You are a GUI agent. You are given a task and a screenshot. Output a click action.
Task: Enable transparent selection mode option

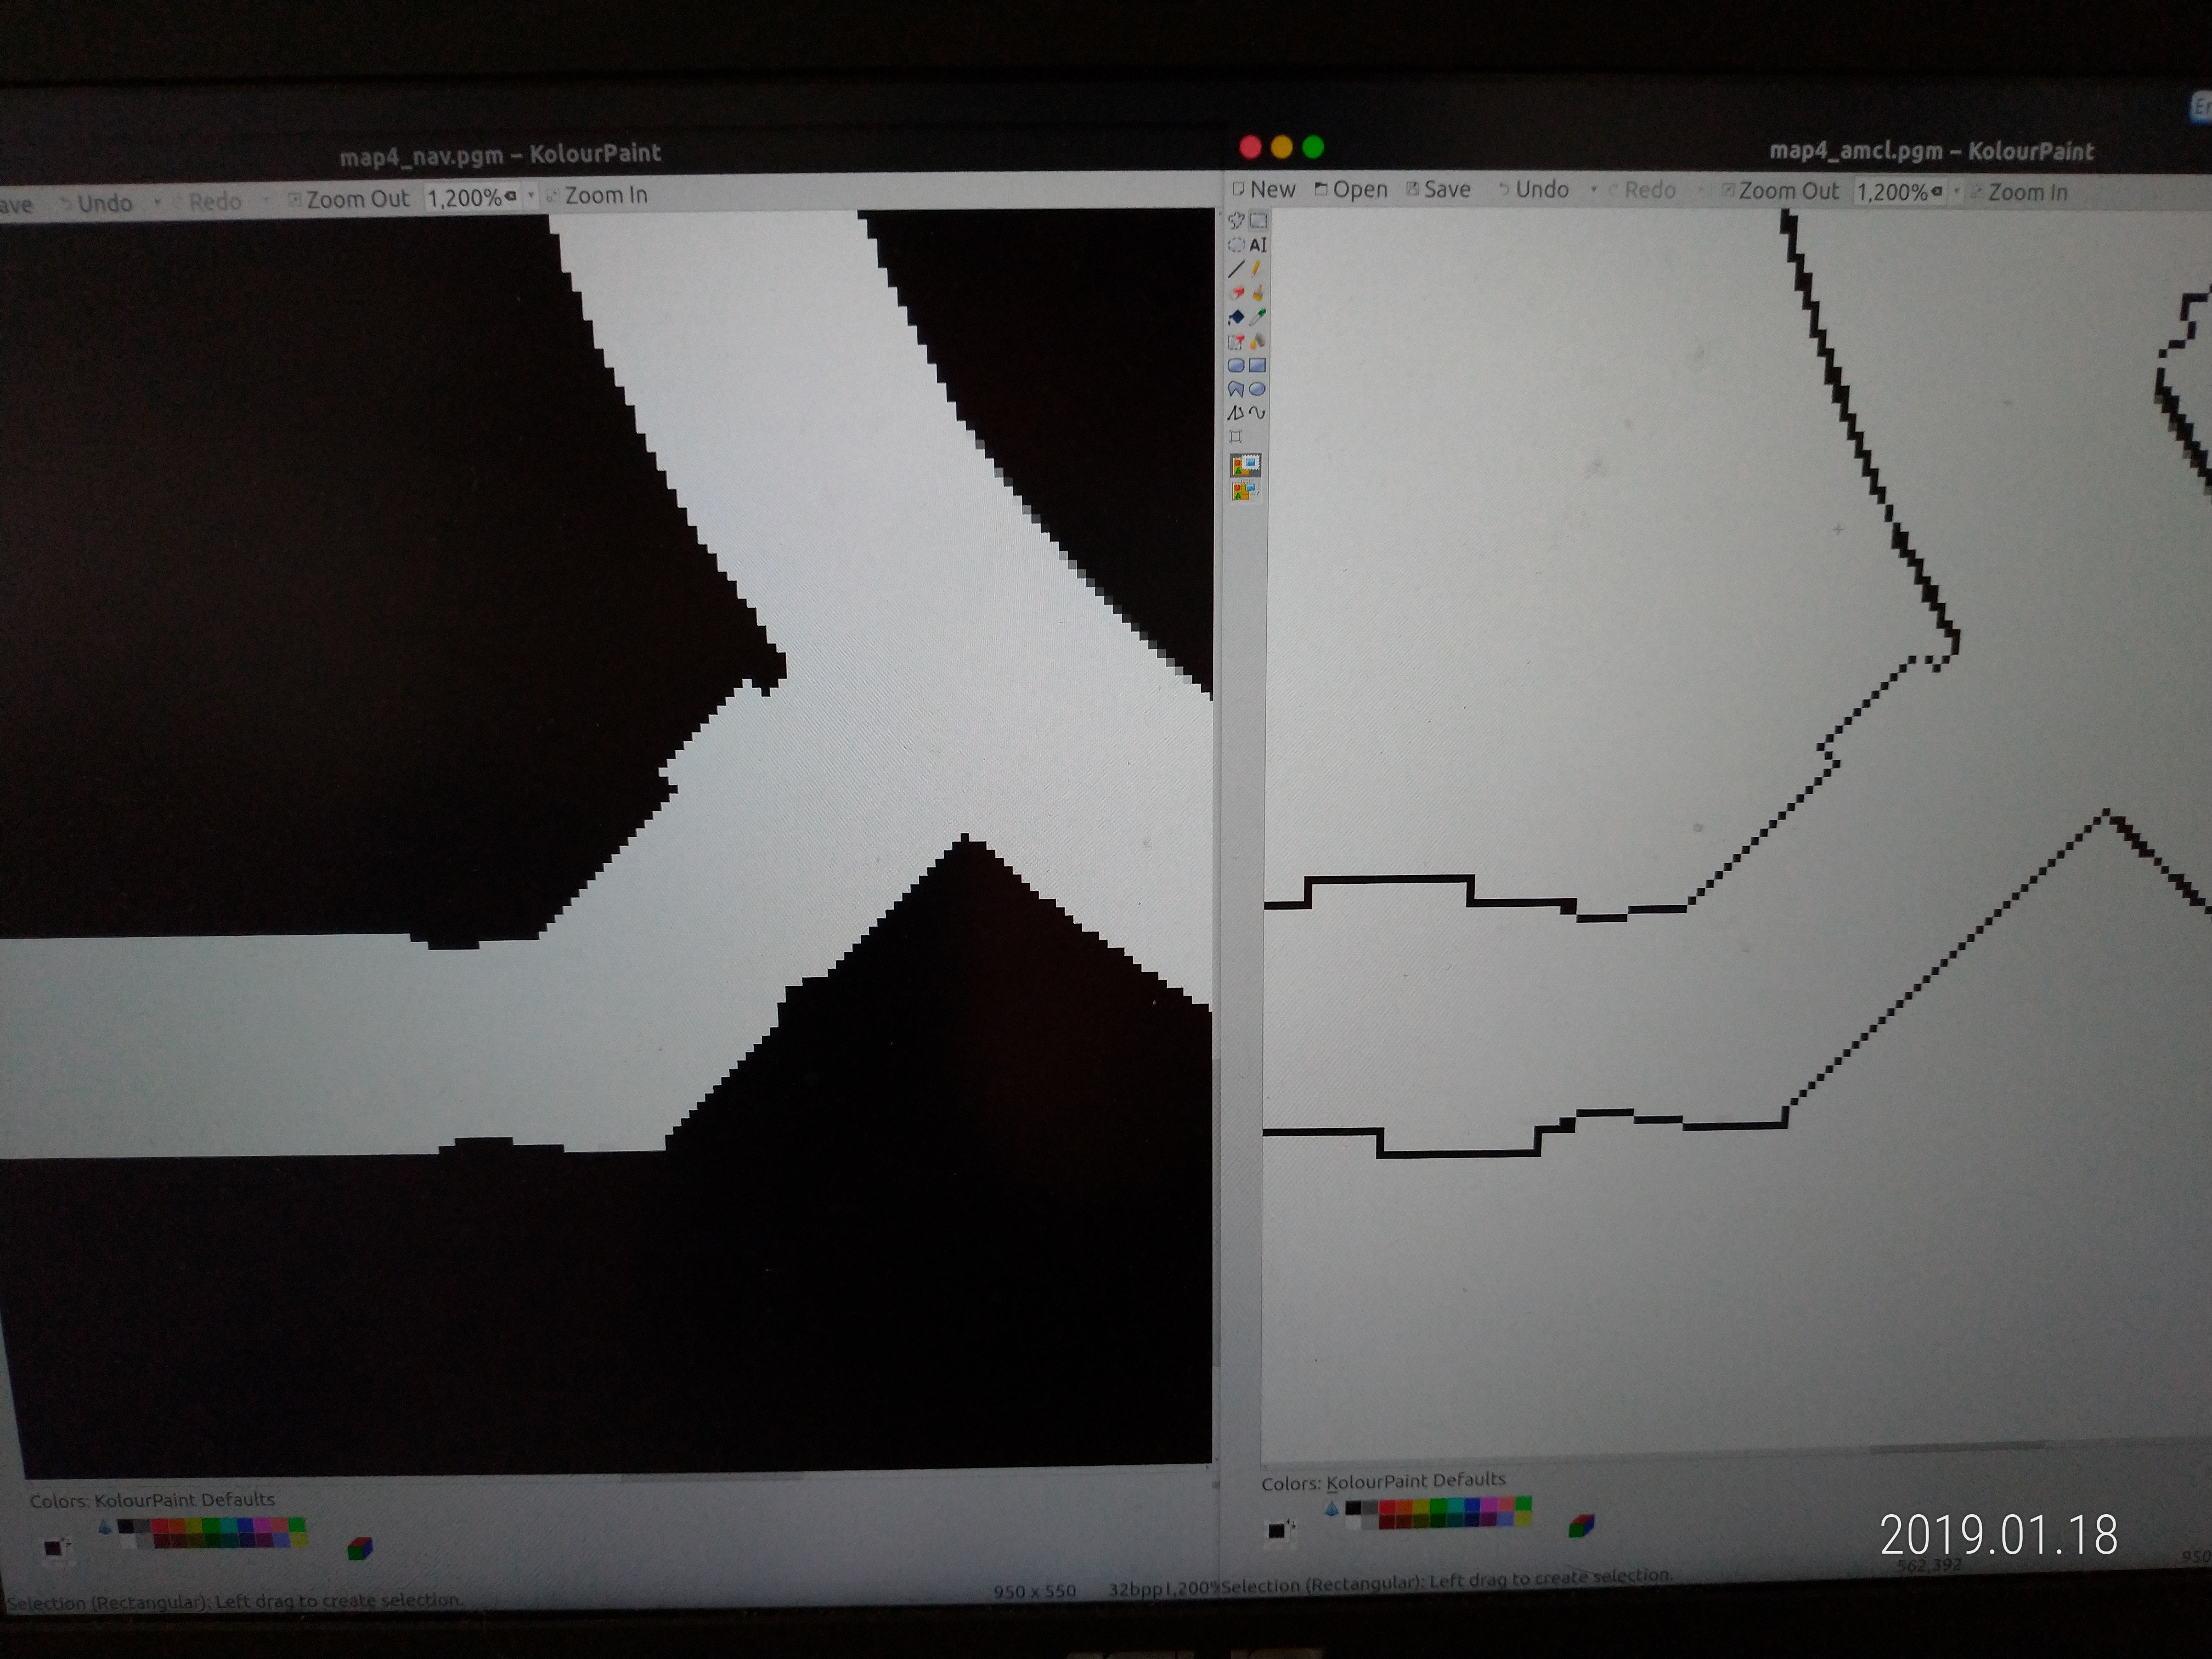[1245, 491]
